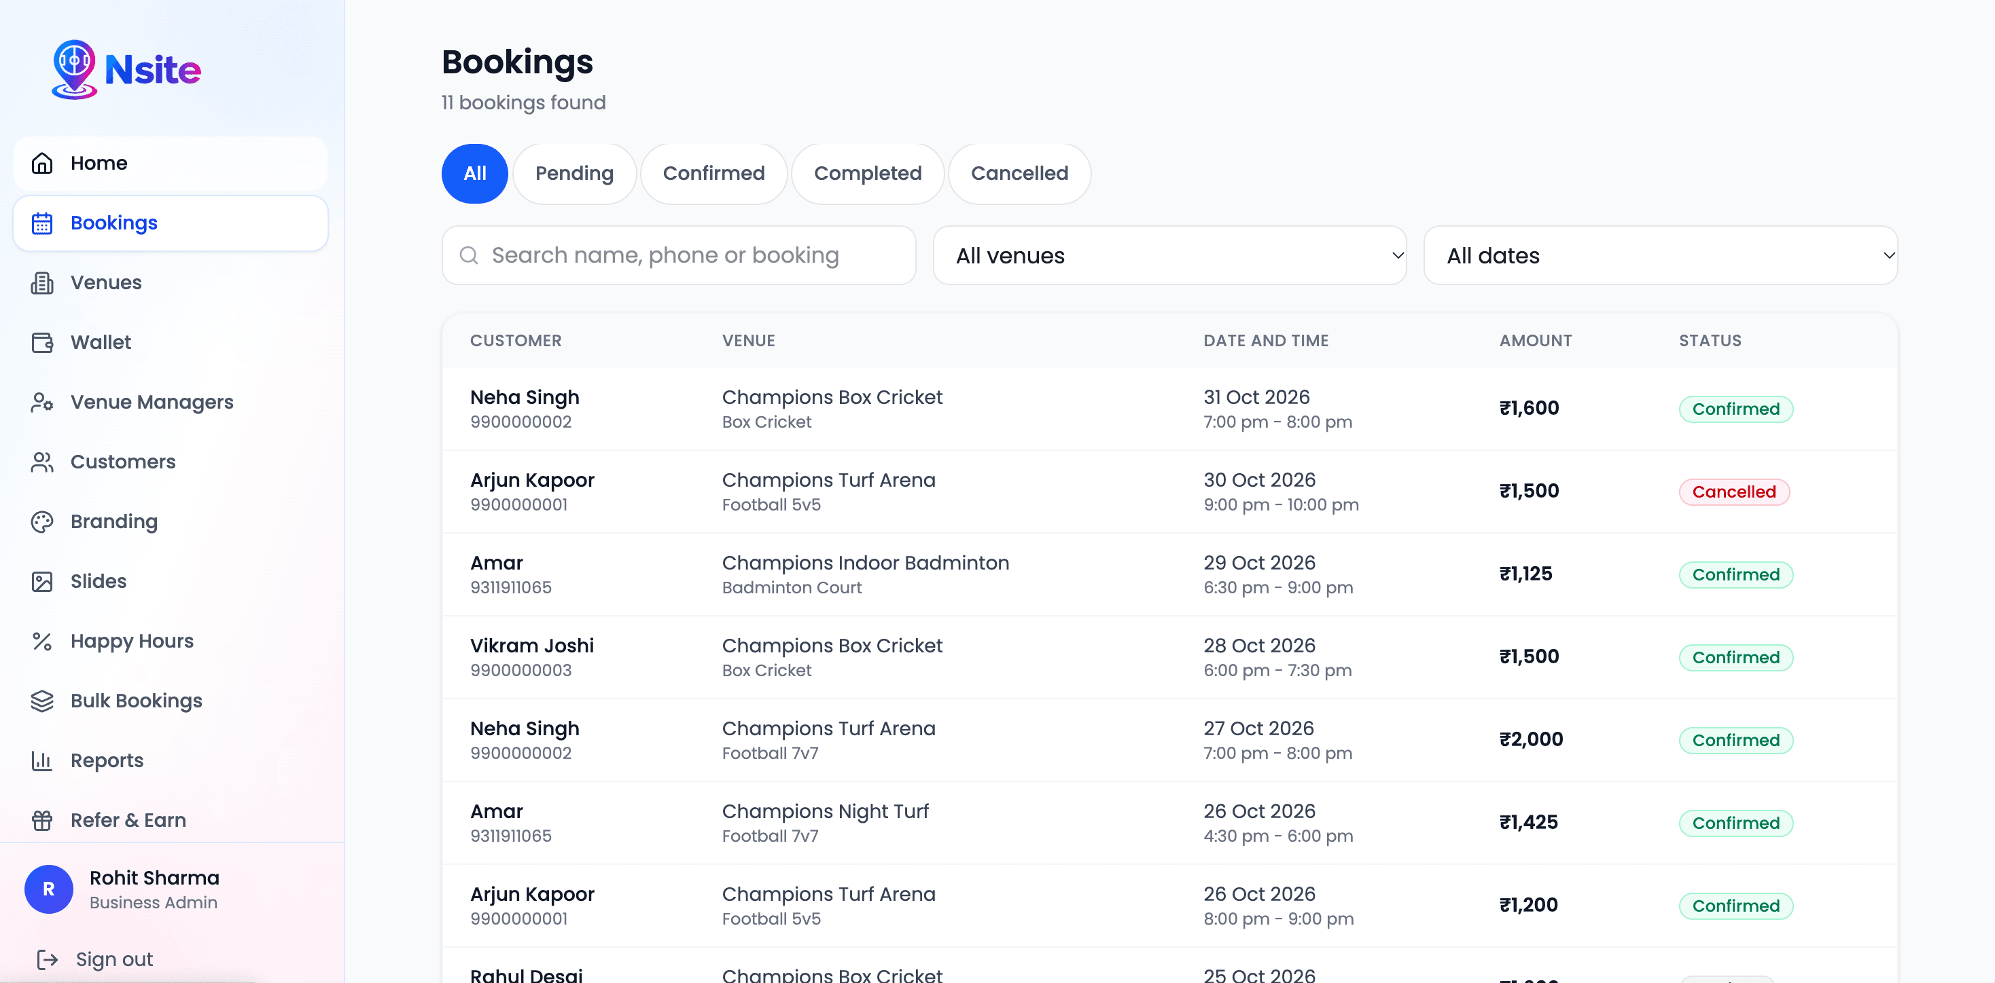Open Bulk Bookings section

pyautogui.click(x=171, y=701)
